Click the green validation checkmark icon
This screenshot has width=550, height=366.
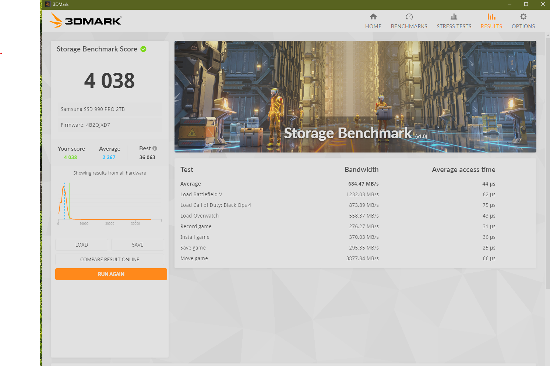pyautogui.click(x=144, y=49)
